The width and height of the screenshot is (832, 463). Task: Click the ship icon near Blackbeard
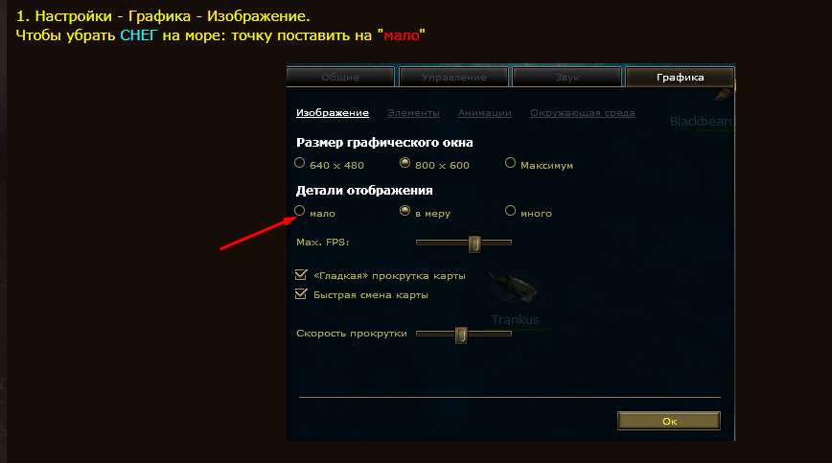pos(724,94)
